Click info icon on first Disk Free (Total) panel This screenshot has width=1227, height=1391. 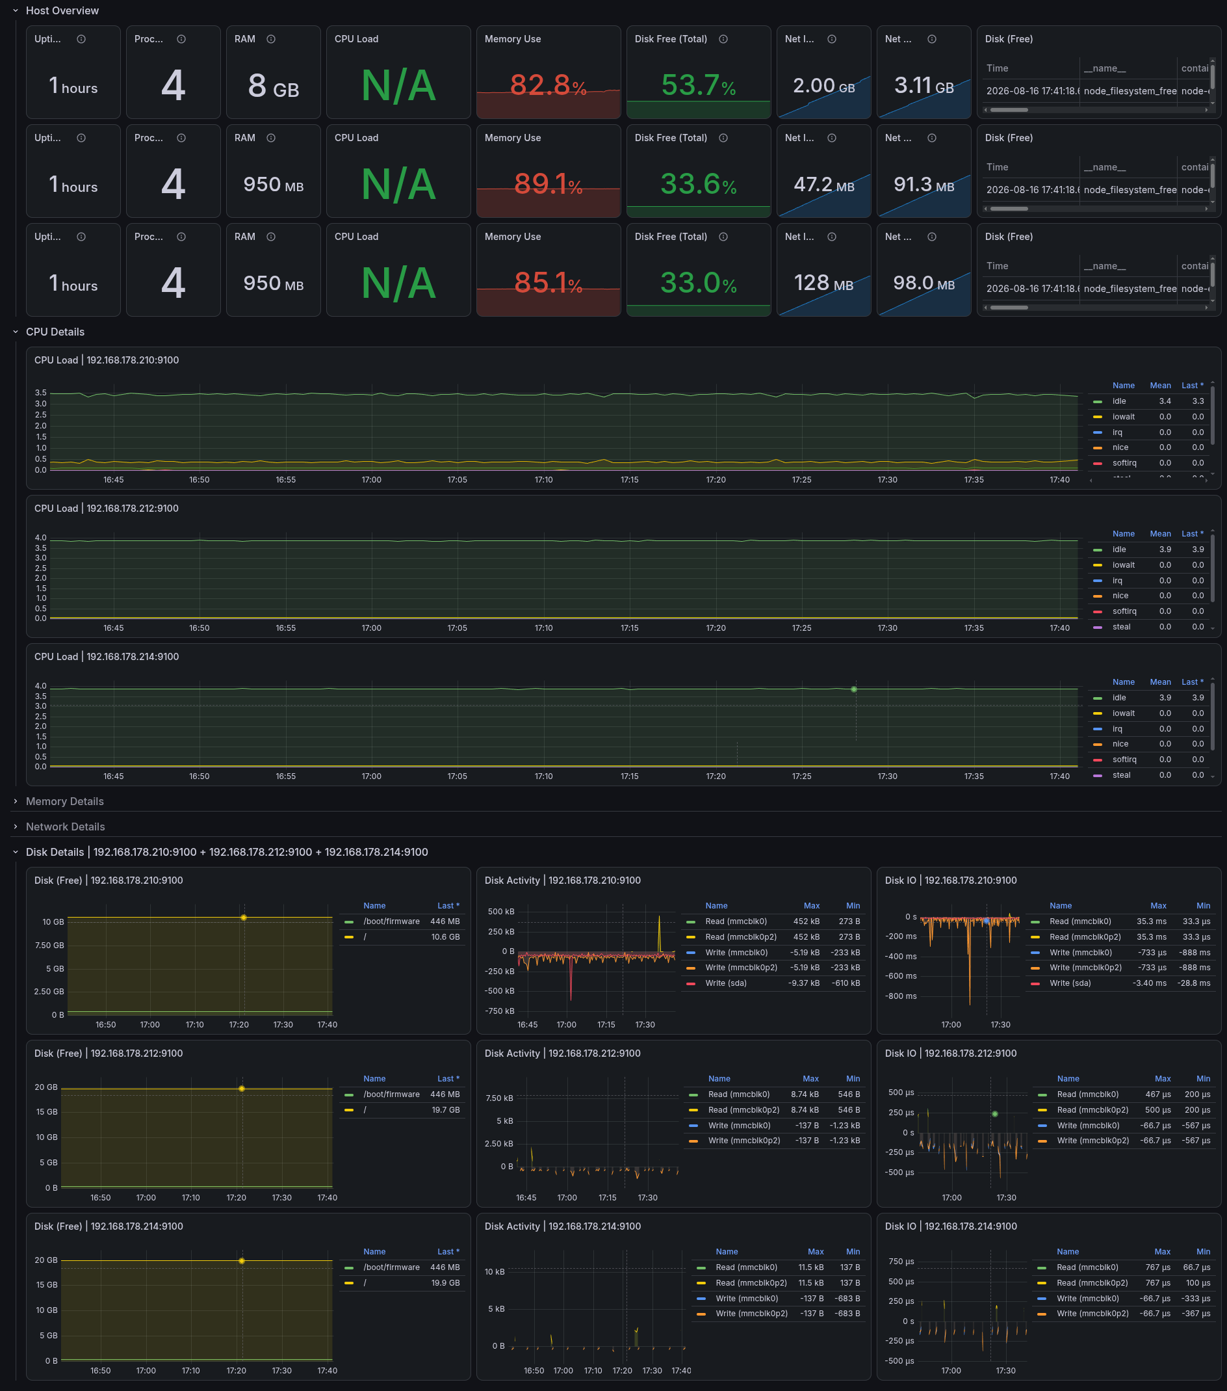point(723,39)
